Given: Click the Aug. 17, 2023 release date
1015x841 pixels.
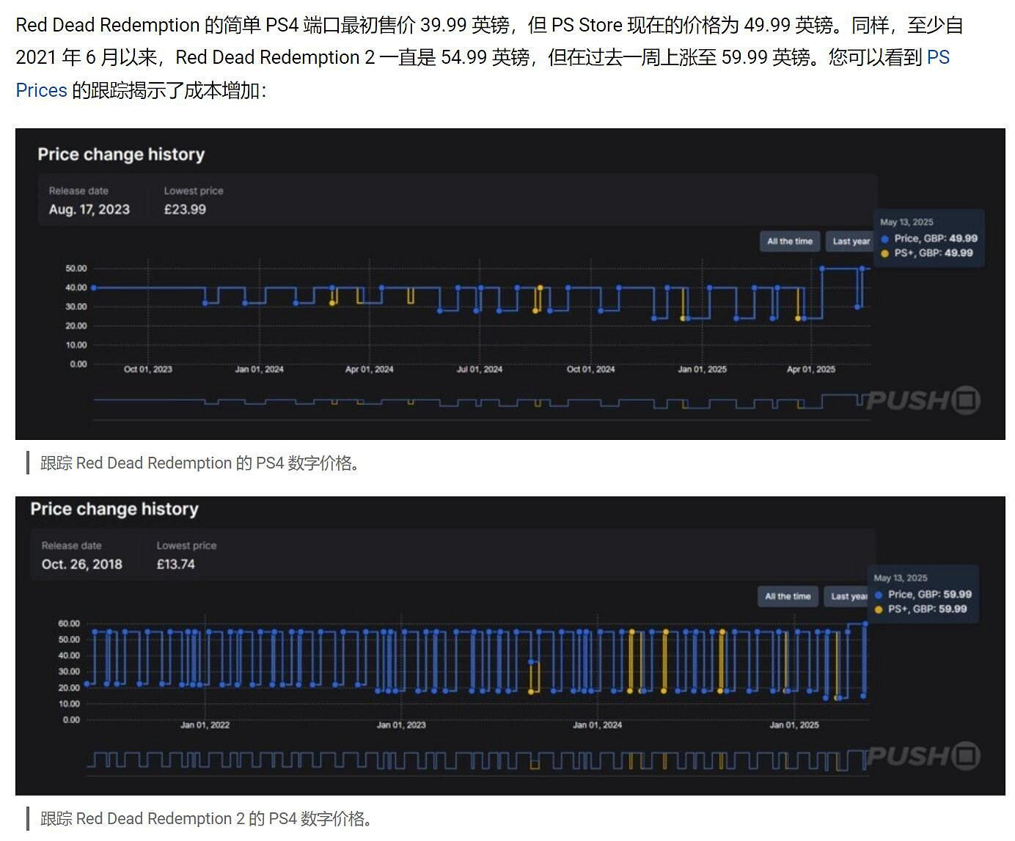Looking at the screenshot, I should [x=89, y=210].
